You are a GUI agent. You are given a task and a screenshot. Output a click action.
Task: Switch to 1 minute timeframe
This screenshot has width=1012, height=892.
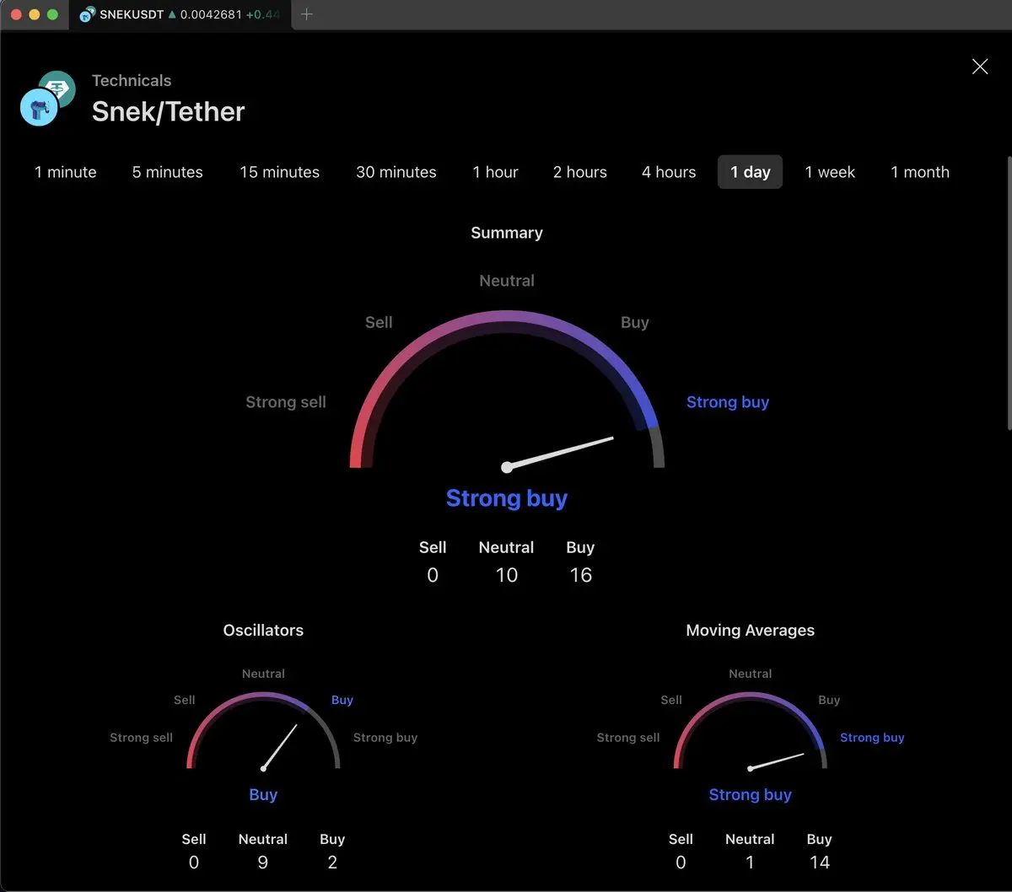[66, 172]
